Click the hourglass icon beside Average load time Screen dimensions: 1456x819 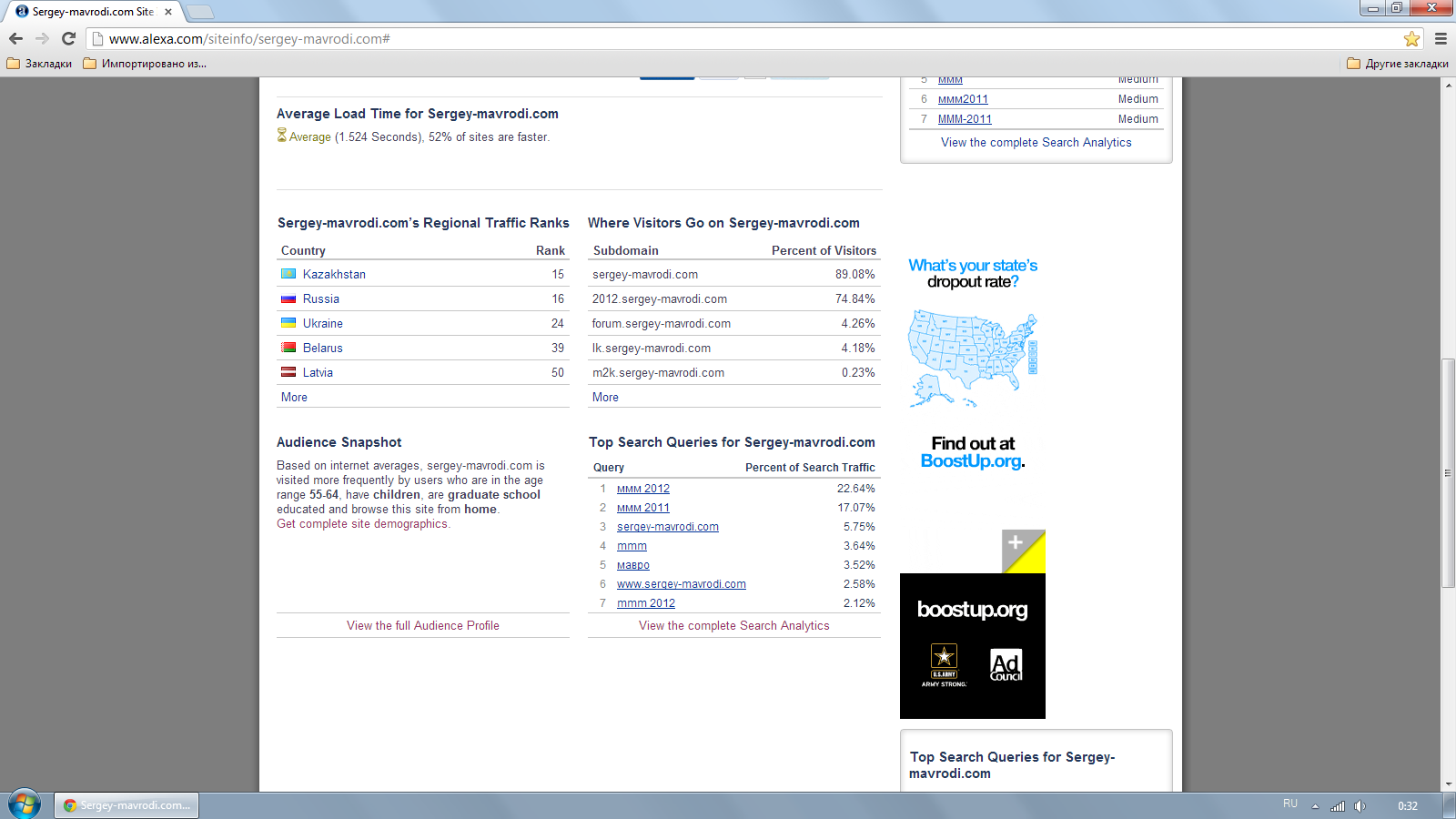282,136
